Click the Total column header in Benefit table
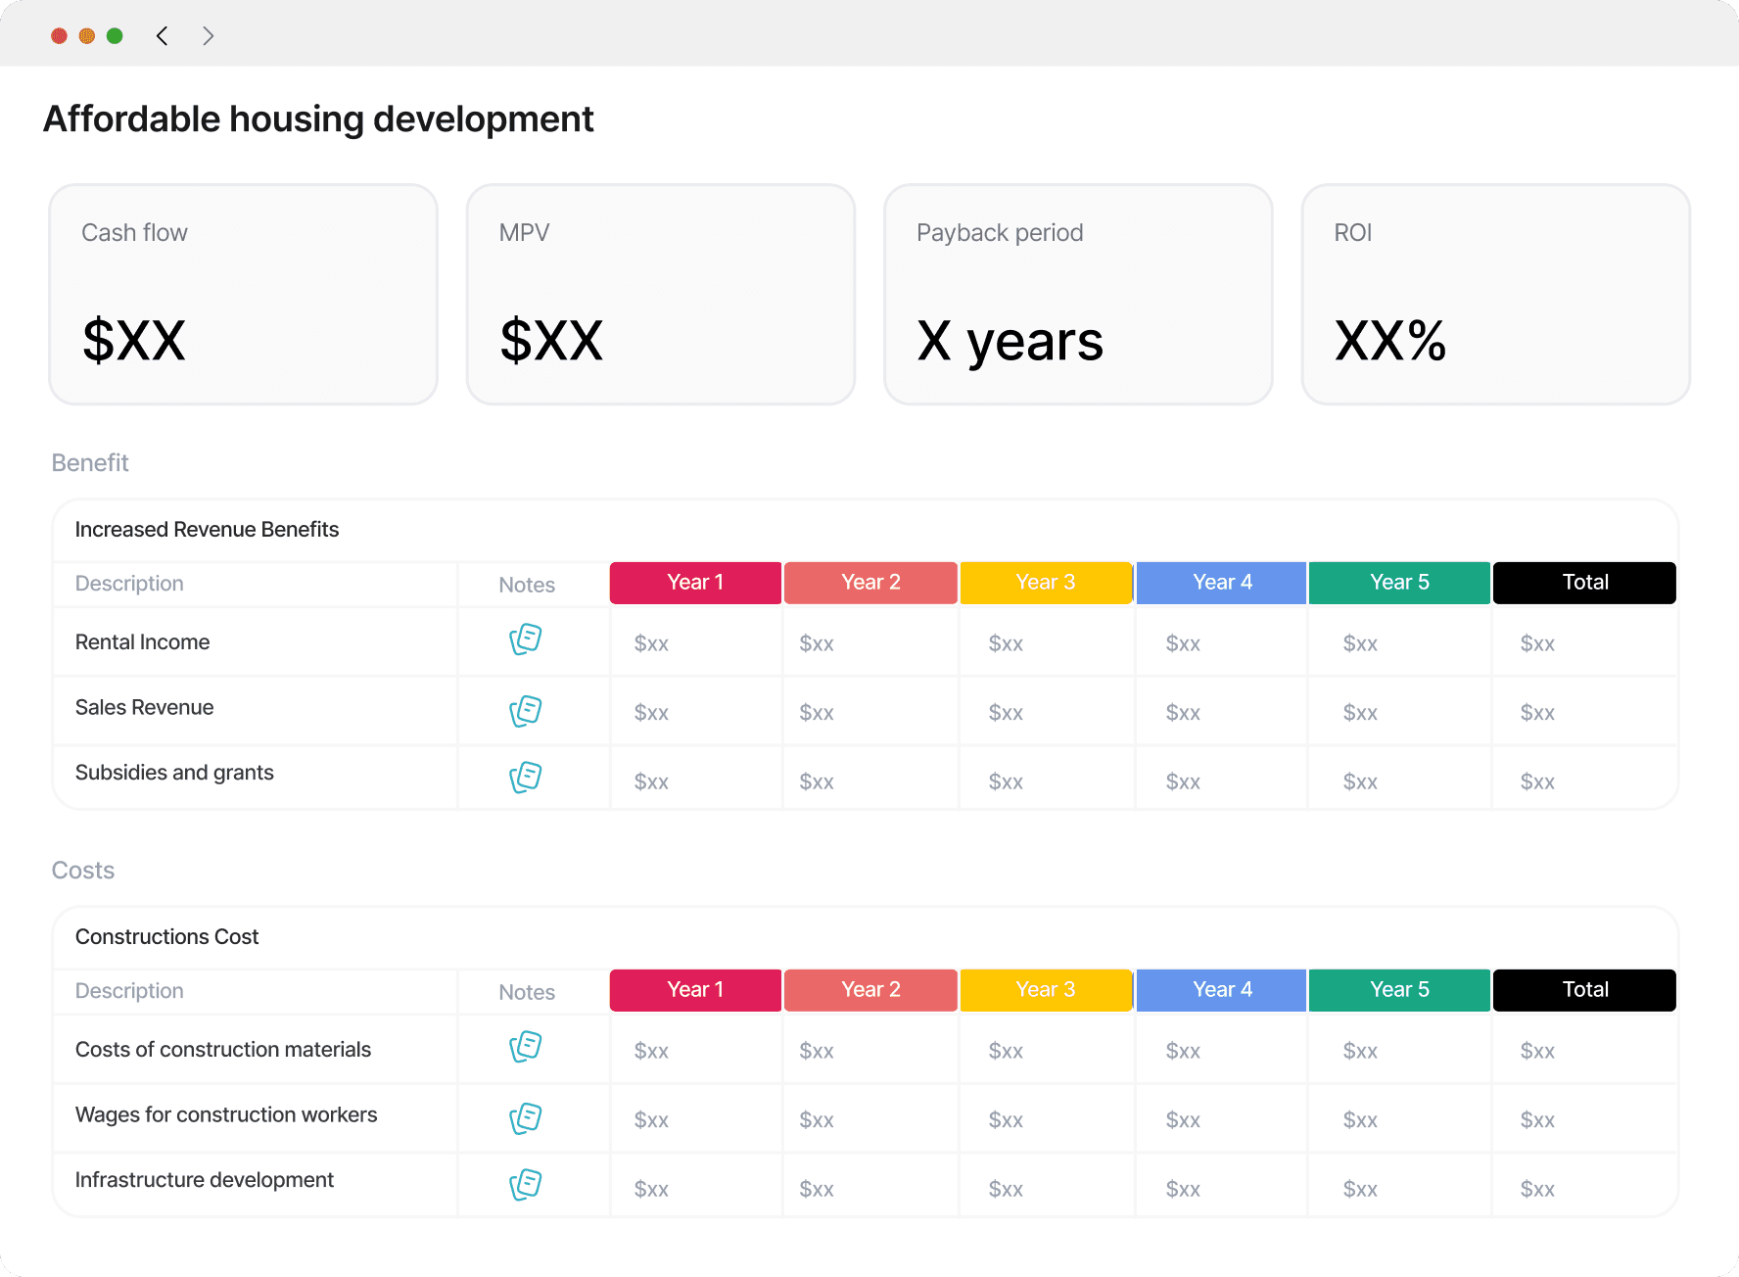1739x1277 pixels. tap(1584, 583)
